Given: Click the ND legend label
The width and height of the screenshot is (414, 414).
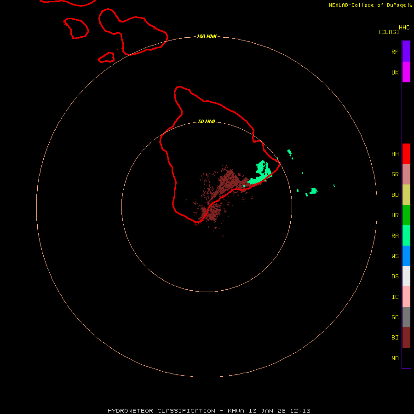Looking at the screenshot, I should [x=395, y=358].
